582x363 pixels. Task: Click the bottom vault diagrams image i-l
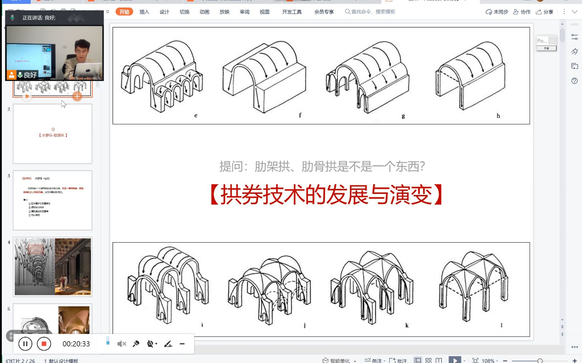coord(321,290)
